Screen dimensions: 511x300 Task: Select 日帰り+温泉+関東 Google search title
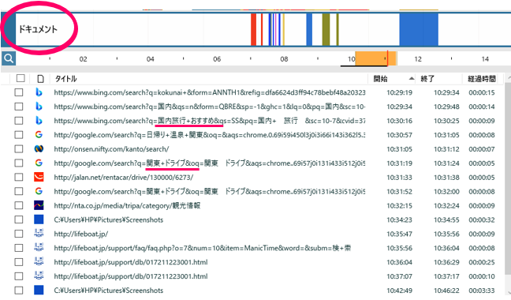tap(210, 135)
